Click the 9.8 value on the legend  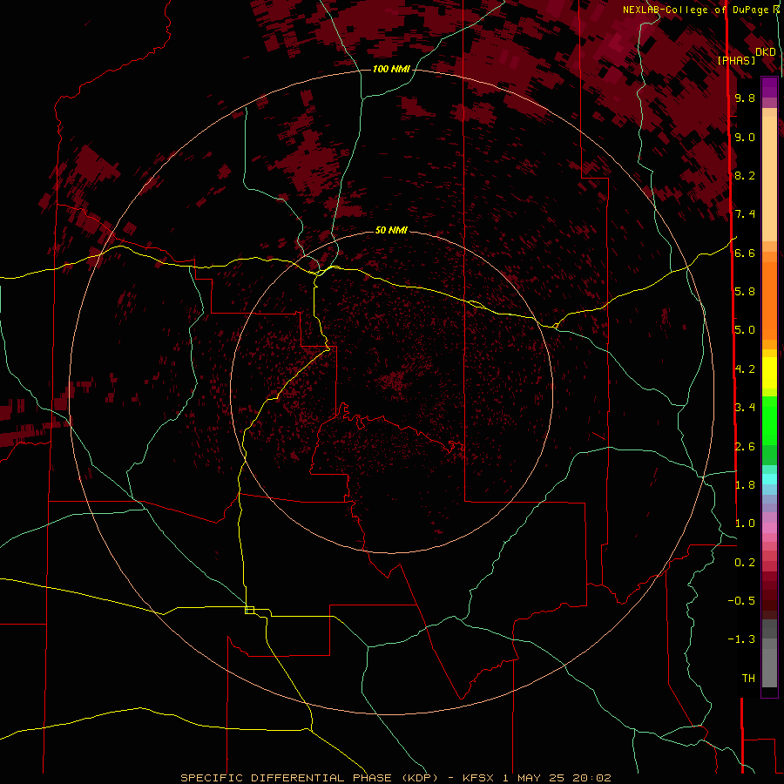click(x=745, y=98)
